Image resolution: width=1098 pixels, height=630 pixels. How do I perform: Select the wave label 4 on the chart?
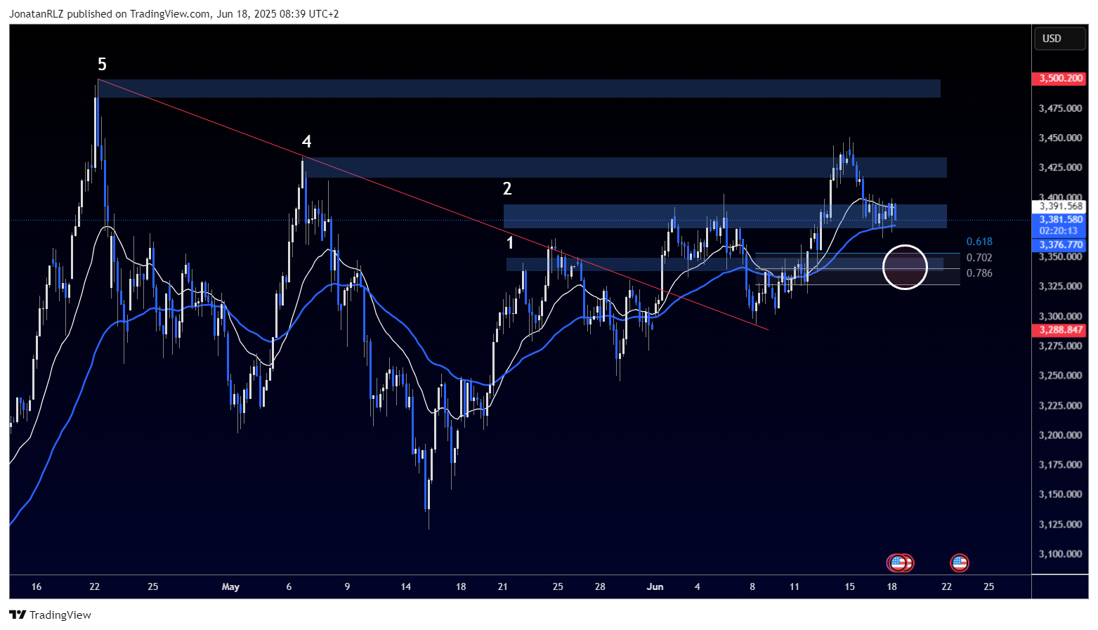306,142
